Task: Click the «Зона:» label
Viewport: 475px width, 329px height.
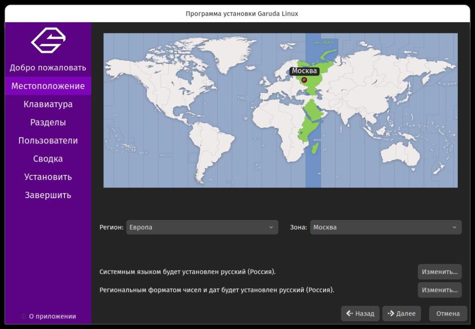Action: (298, 227)
